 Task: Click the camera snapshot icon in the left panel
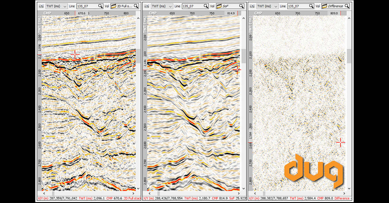[x=41, y=6]
